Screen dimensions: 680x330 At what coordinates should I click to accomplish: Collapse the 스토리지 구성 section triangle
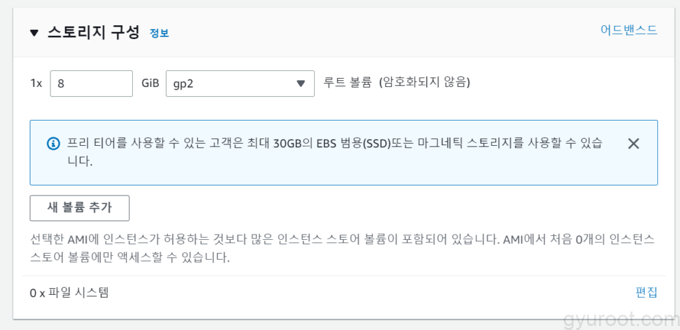35,33
